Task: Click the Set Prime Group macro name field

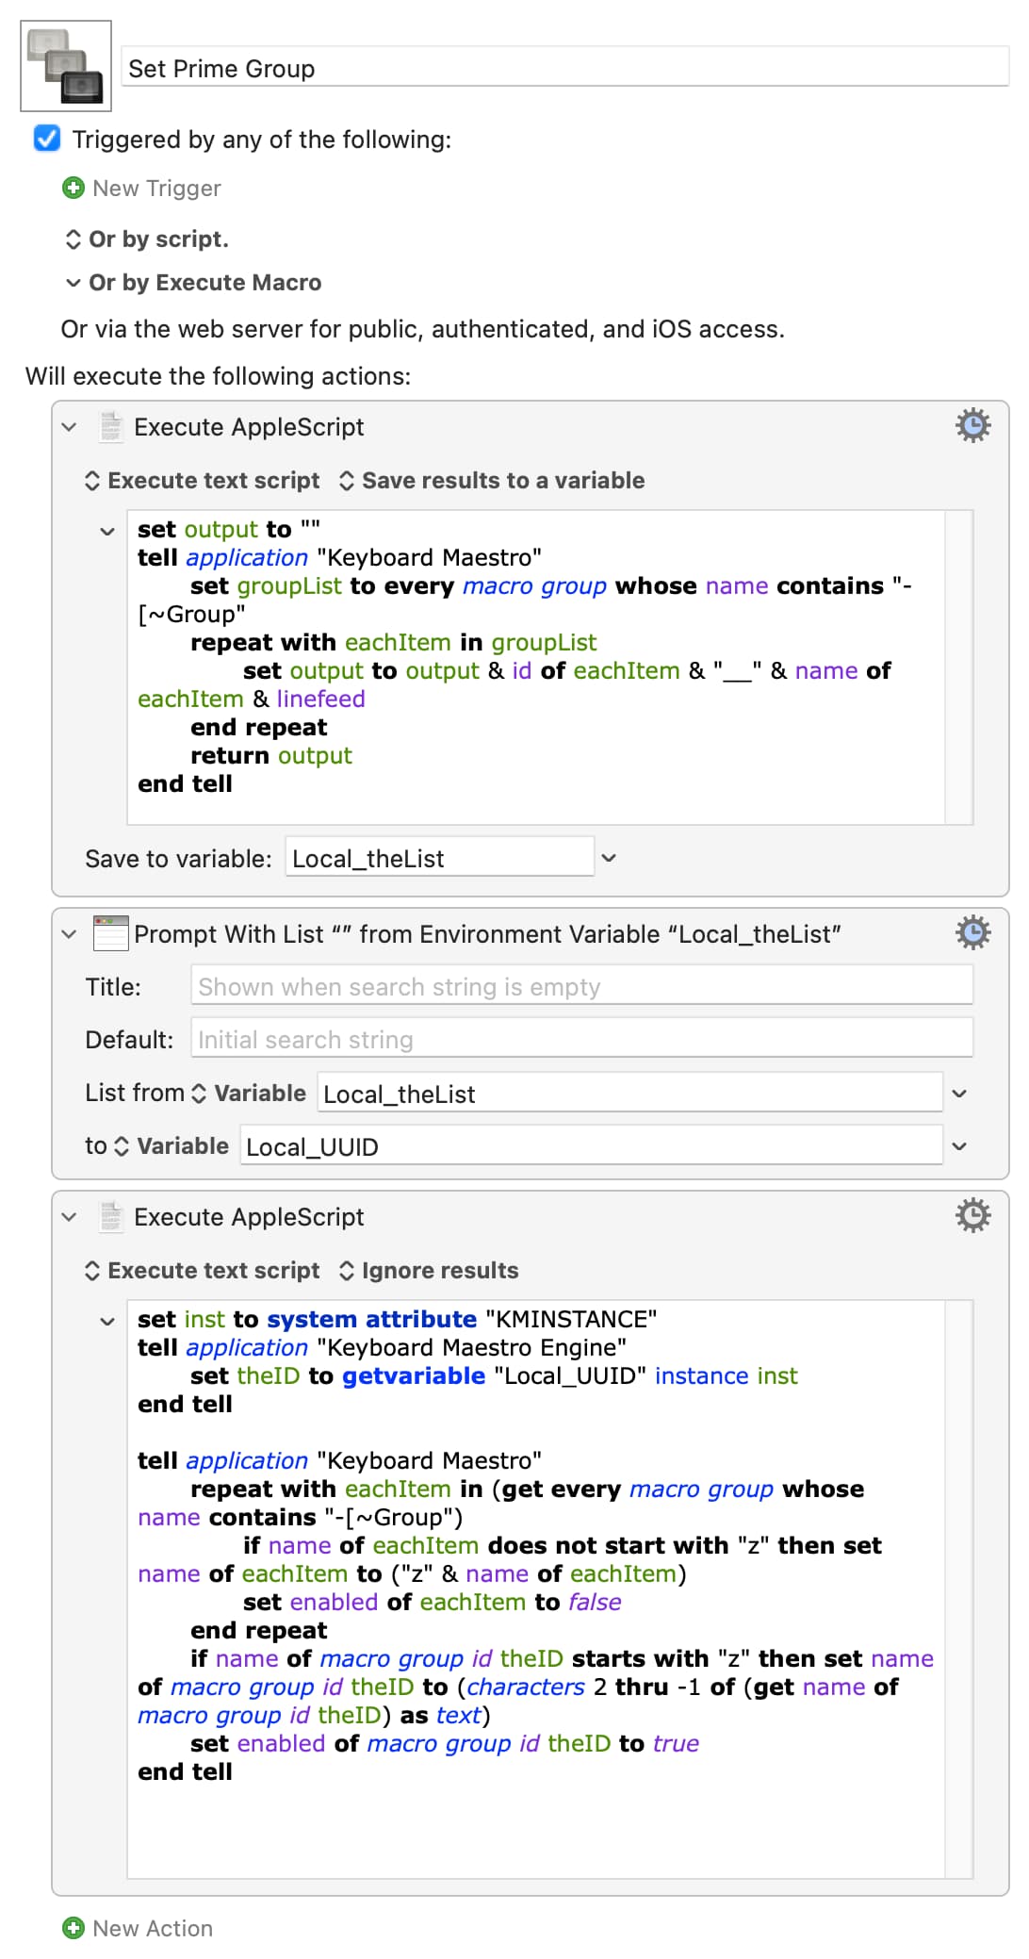Action: (565, 68)
